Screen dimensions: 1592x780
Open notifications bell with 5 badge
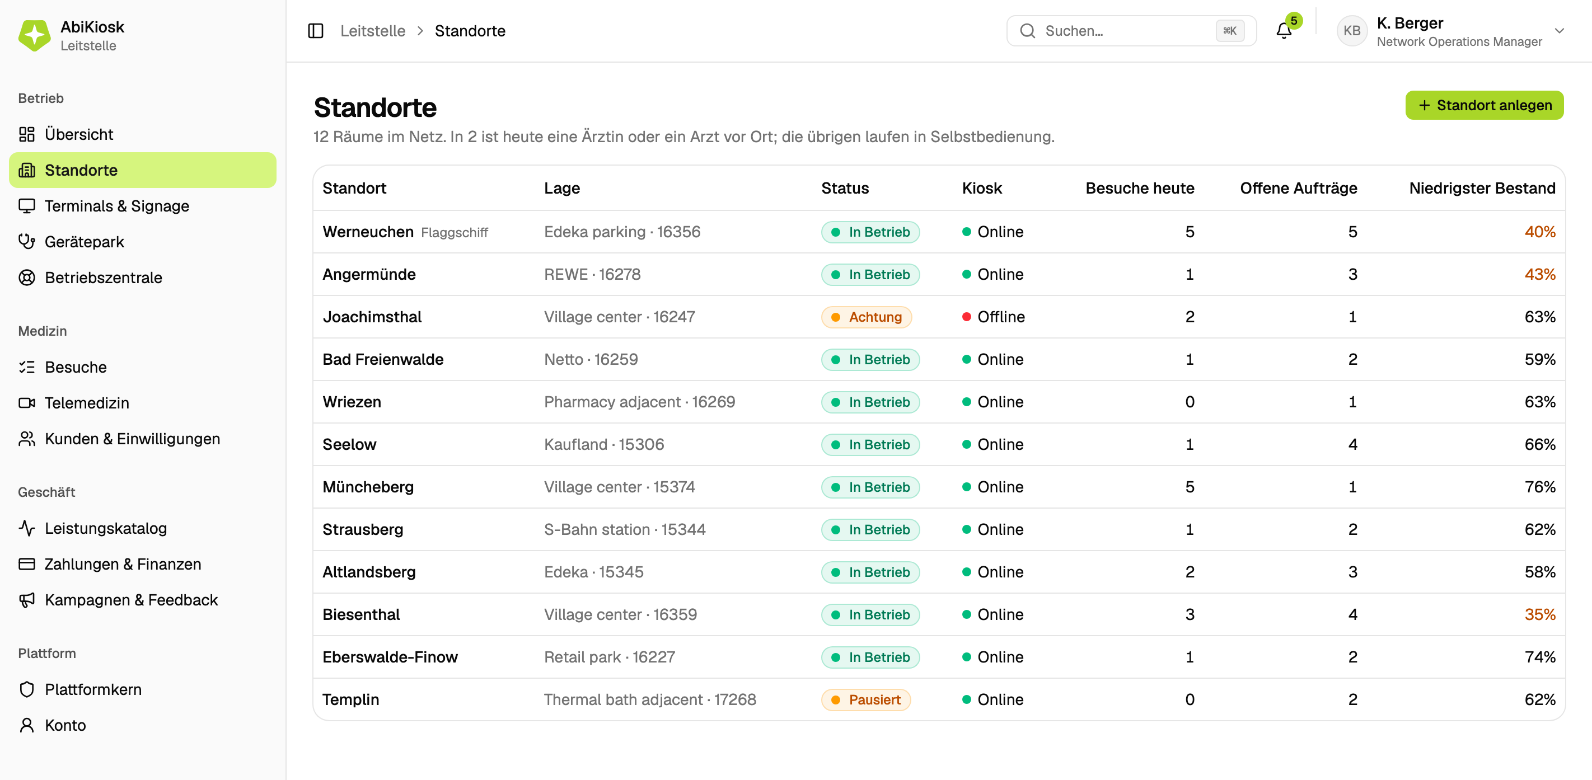coord(1284,30)
